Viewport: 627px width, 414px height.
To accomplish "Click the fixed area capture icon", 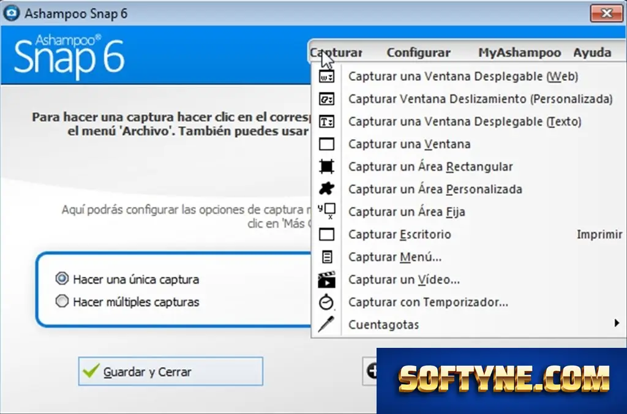I will (326, 211).
